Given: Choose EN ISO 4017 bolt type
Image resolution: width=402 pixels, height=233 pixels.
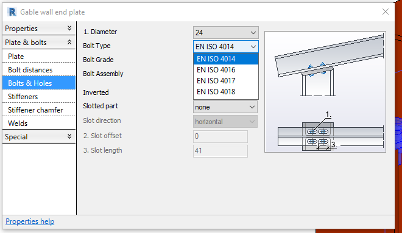Looking at the screenshot, I should [226, 81].
